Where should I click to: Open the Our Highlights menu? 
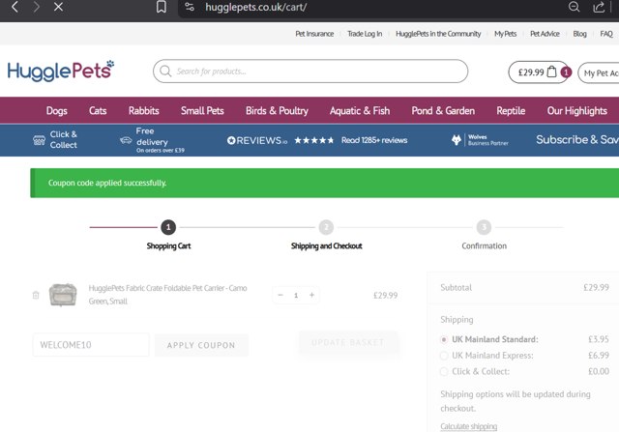click(x=576, y=111)
